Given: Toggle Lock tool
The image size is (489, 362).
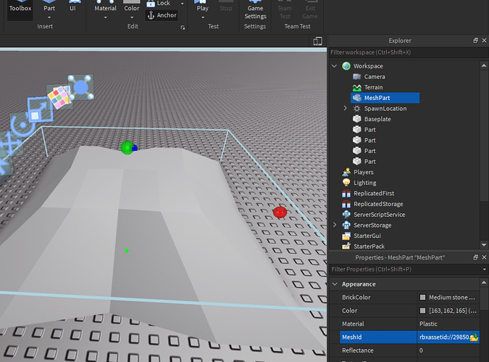Looking at the screenshot, I should pyautogui.click(x=159, y=4).
